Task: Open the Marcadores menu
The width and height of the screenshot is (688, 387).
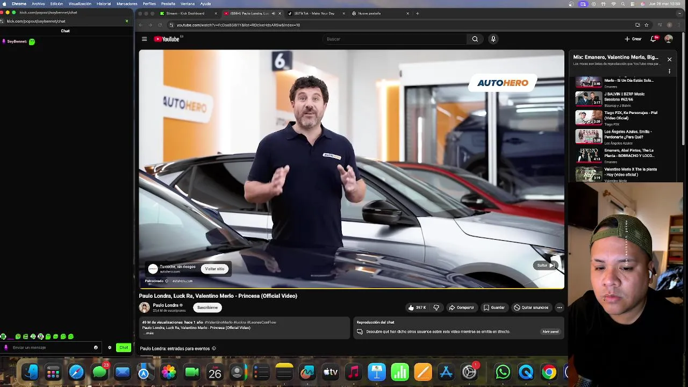Action: (127, 4)
